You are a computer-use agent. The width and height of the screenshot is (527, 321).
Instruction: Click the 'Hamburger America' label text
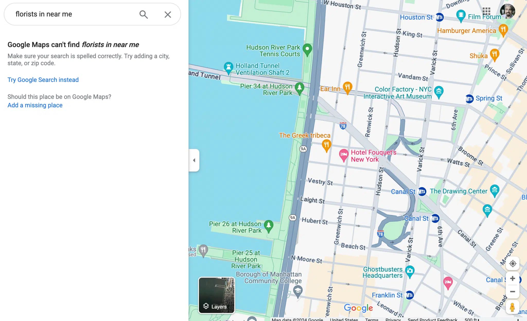467,31
